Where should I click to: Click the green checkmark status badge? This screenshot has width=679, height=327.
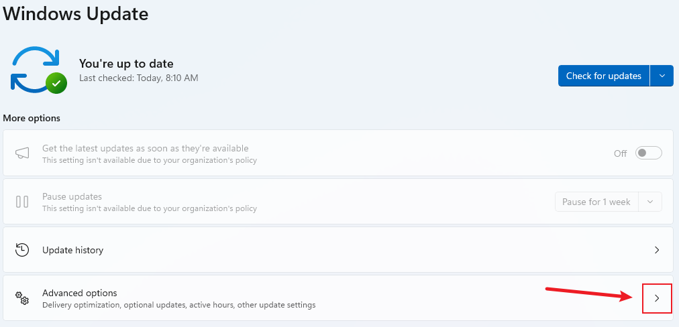coord(56,83)
